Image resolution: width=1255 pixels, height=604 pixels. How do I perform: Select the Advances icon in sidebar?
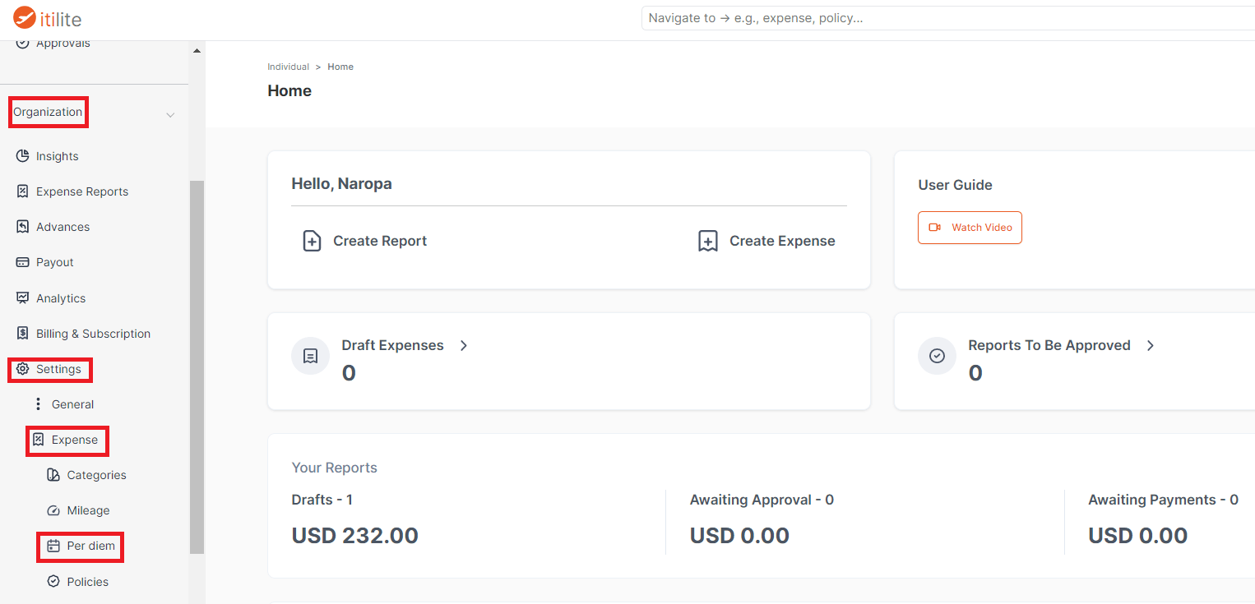[23, 227]
